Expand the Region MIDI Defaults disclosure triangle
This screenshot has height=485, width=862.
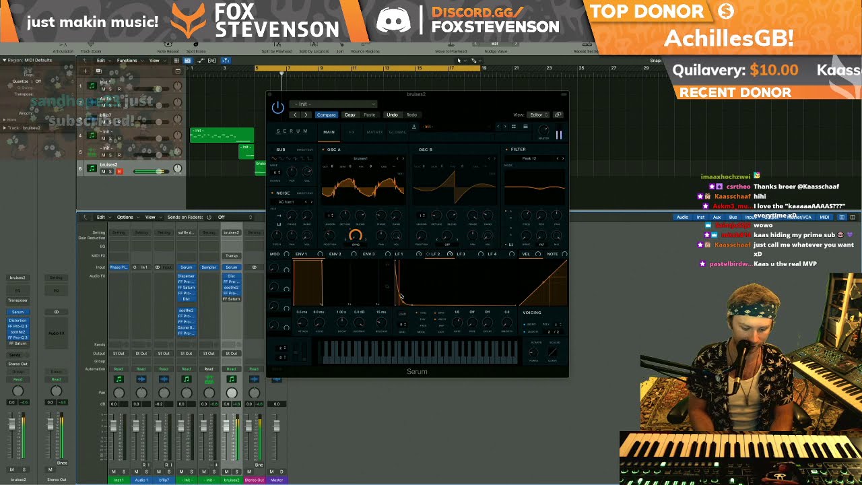4,61
